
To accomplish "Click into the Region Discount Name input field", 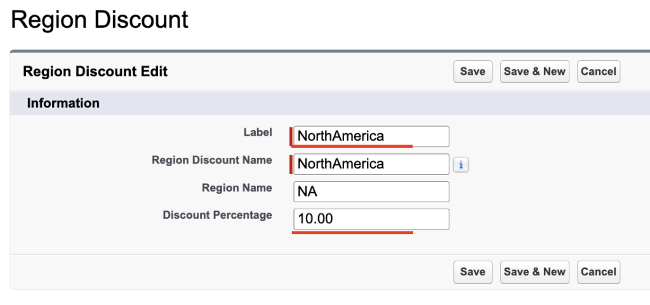I will coord(371,164).
